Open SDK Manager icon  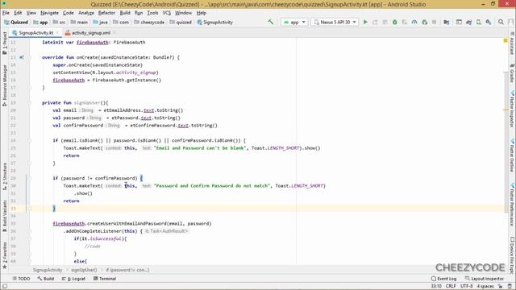489,22
